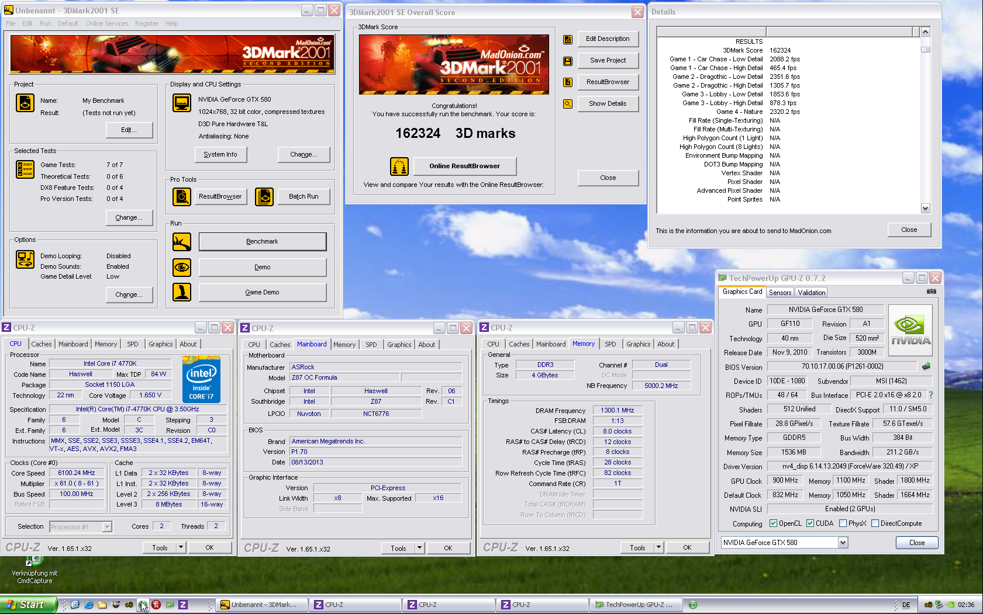Click the Start button on the taskbar
This screenshot has width=983, height=614.
coord(28,605)
